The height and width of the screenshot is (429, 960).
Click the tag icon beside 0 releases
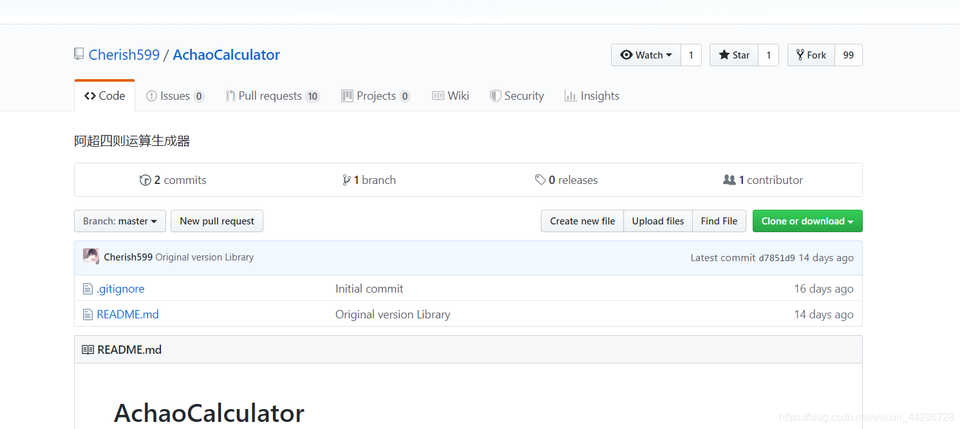(540, 180)
